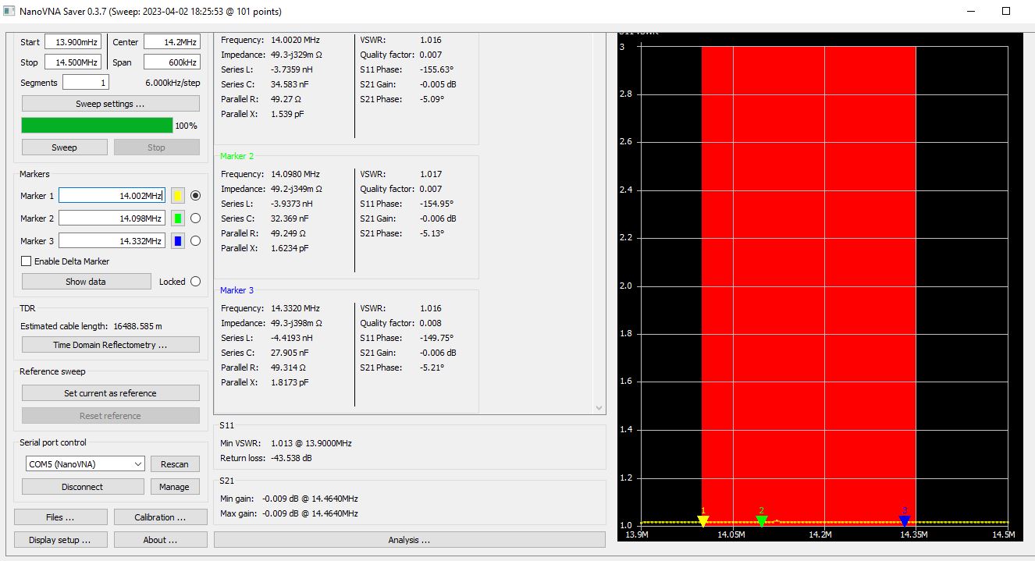Click the Analysis button

pos(409,540)
